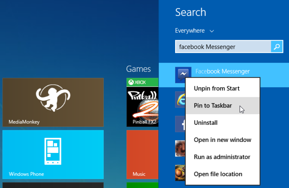Click the search magnifier button
Screen dimensions: 289x188
277,47
